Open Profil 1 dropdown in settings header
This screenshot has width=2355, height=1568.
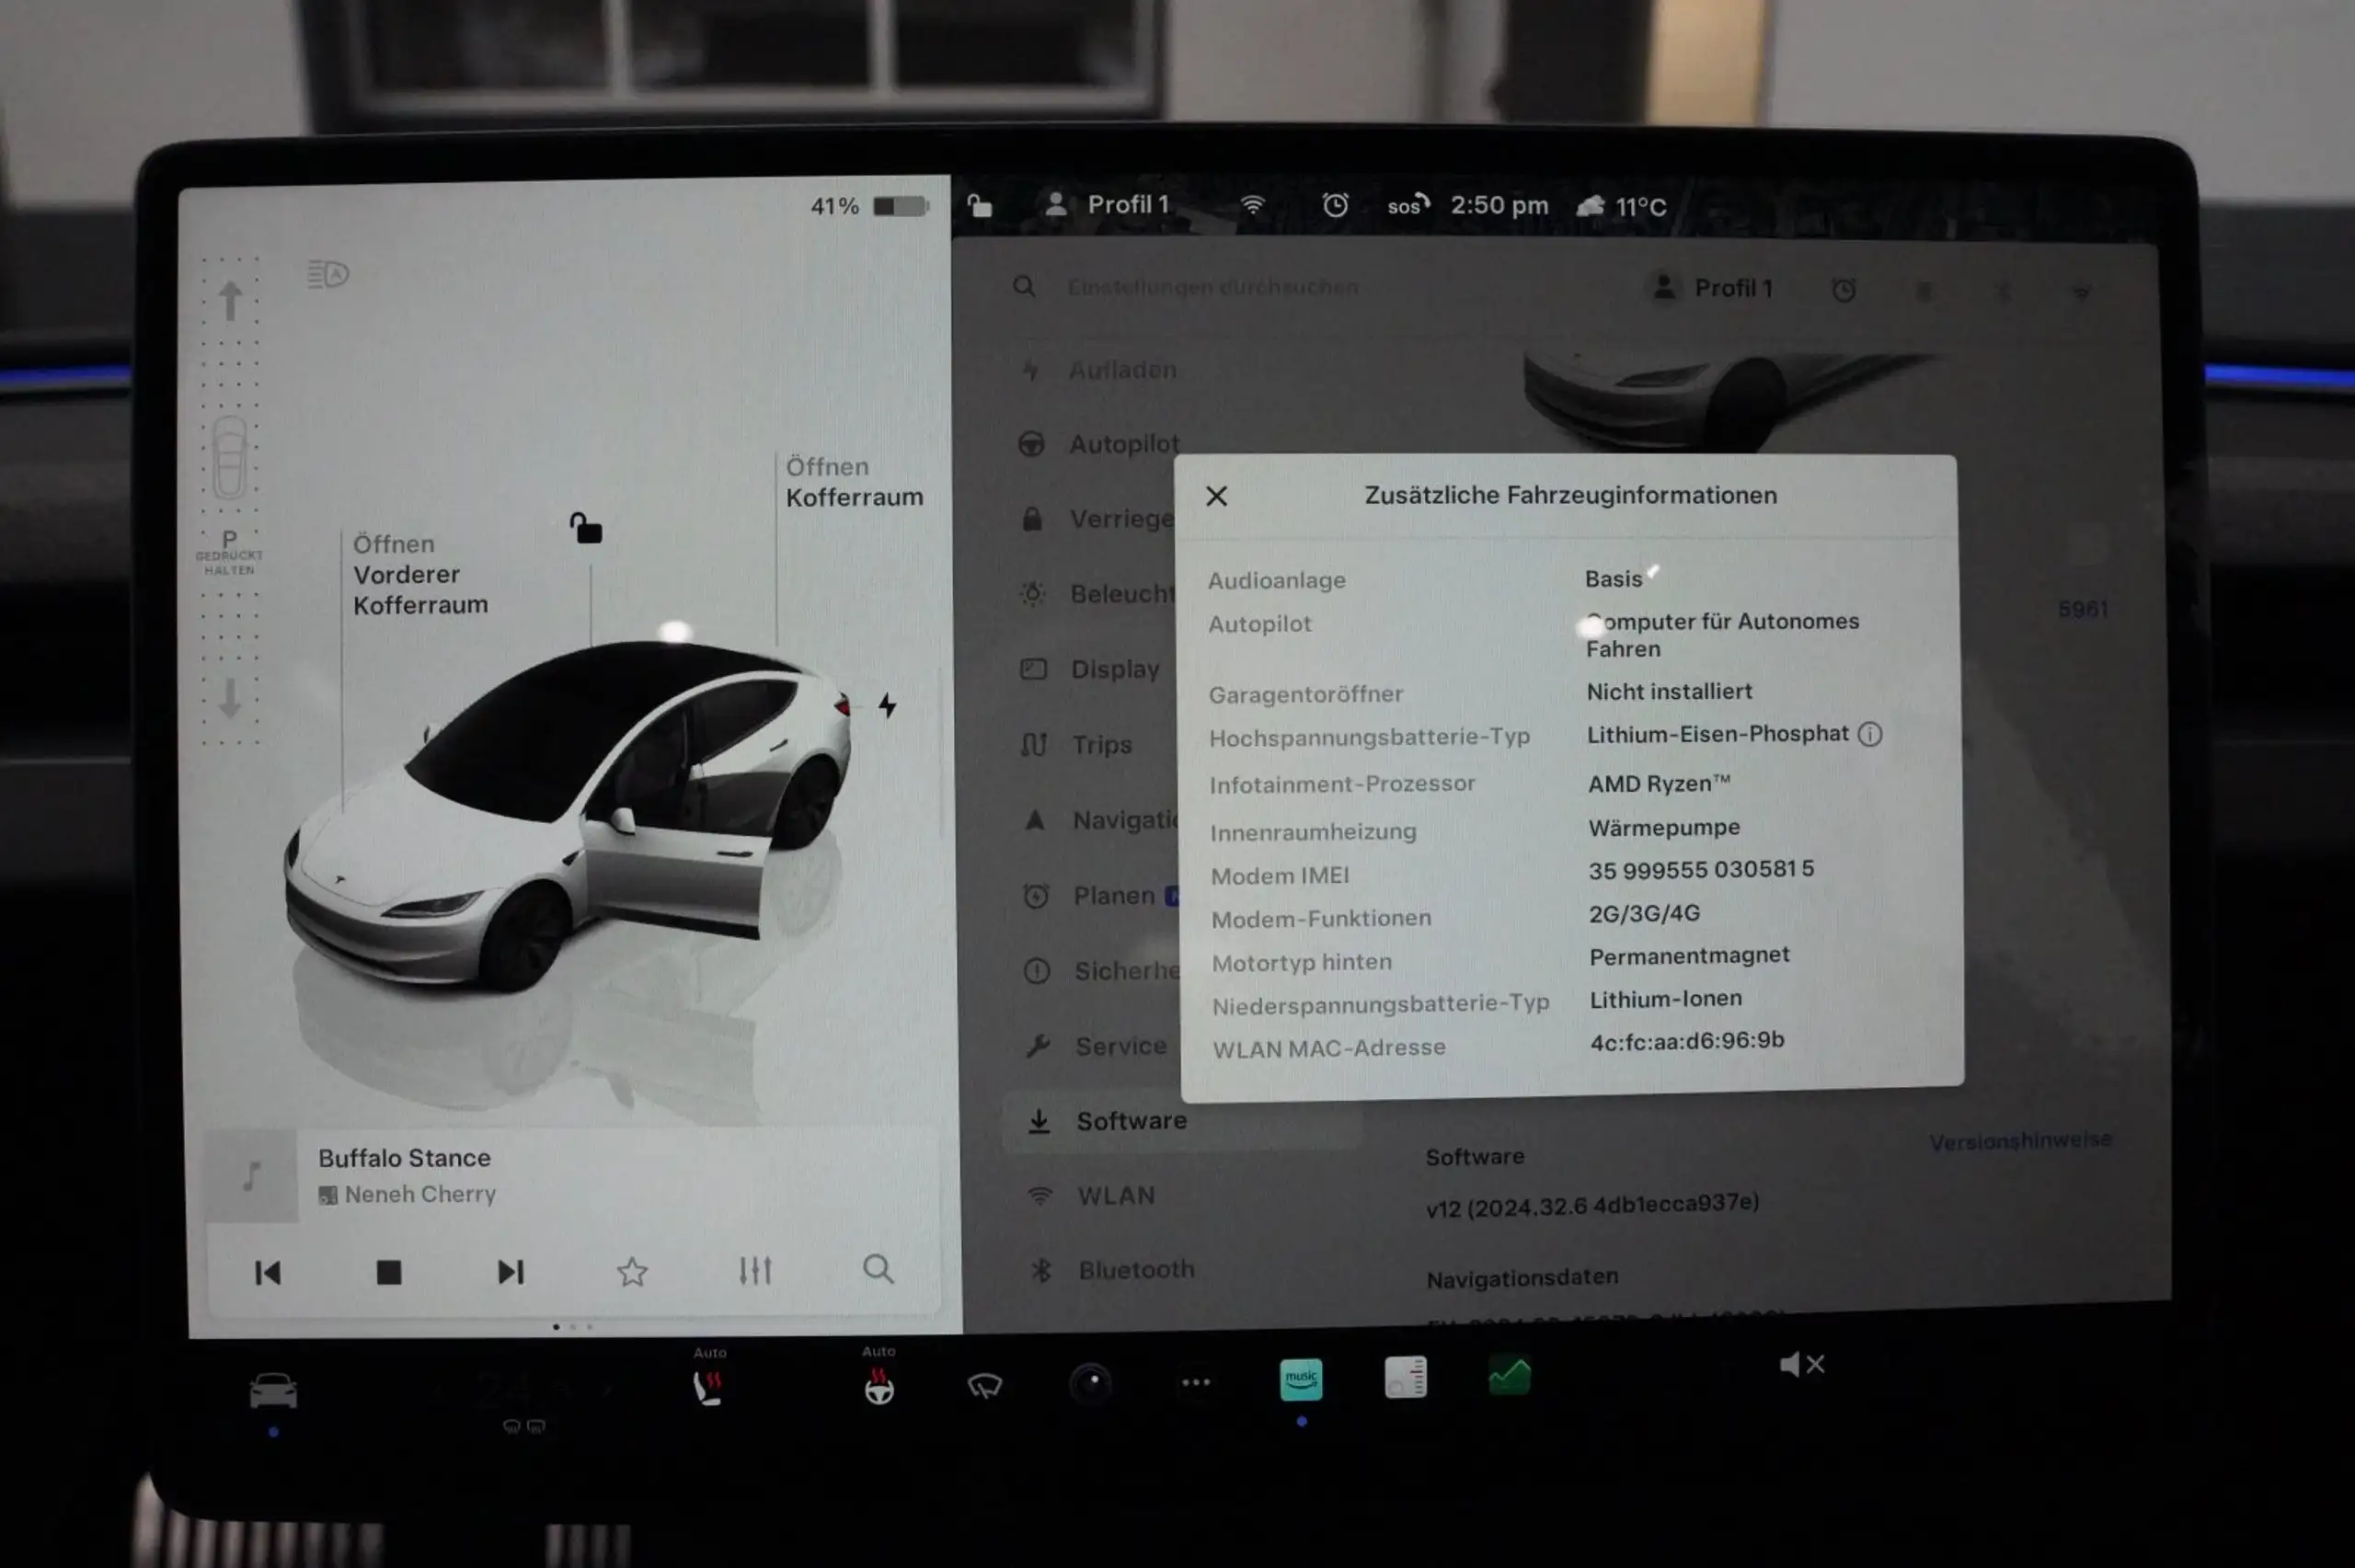point(1711,288)
